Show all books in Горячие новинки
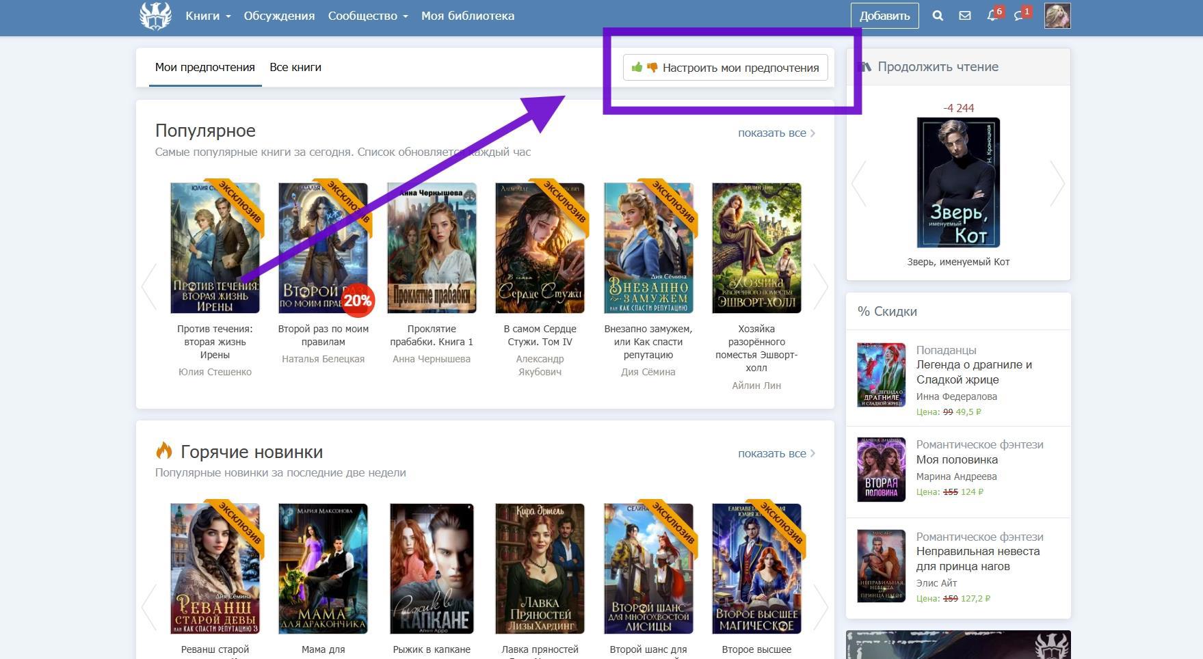This screenshot has width=1203, height=659. tap(776, 454)
